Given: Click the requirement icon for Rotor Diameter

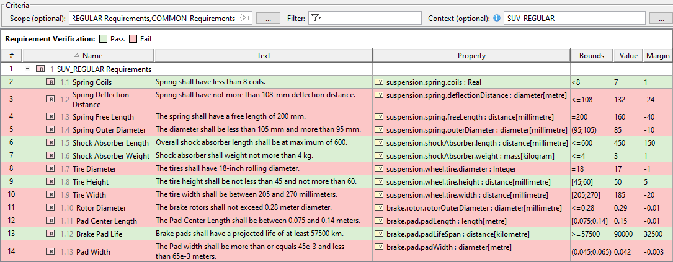Looking at the screenshot, I should pos(50,207).
